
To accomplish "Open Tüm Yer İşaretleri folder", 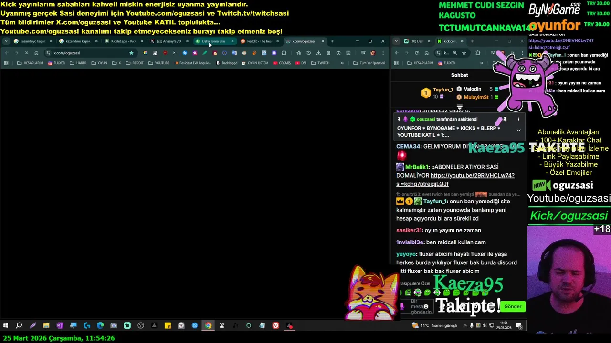I will pyautogui.click(x=369, y=63).
